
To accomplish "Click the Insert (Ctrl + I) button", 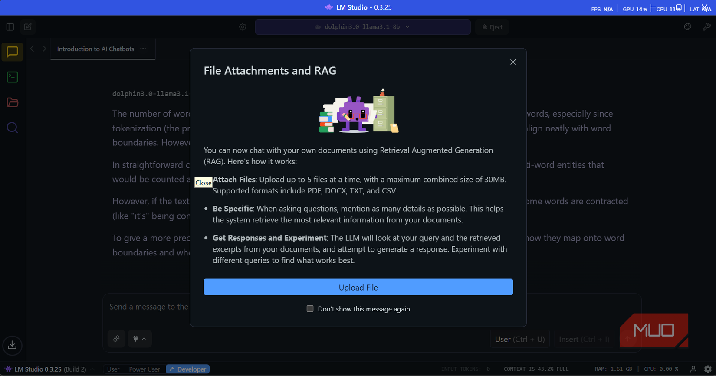I will [584, 339].
